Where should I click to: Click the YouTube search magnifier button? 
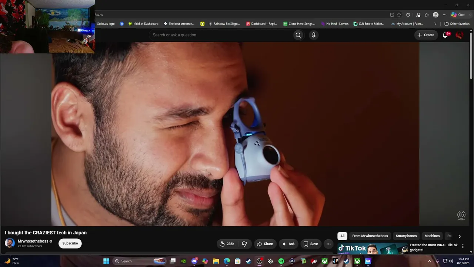[298, 35]
